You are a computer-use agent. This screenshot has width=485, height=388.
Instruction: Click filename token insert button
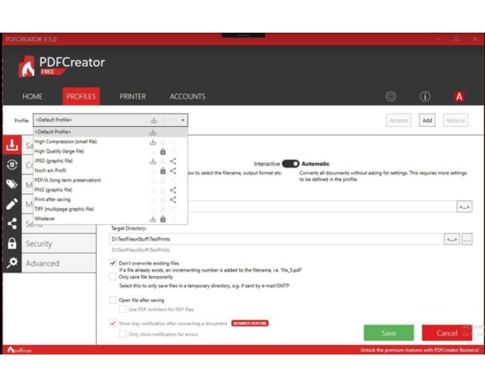point(464,206)
